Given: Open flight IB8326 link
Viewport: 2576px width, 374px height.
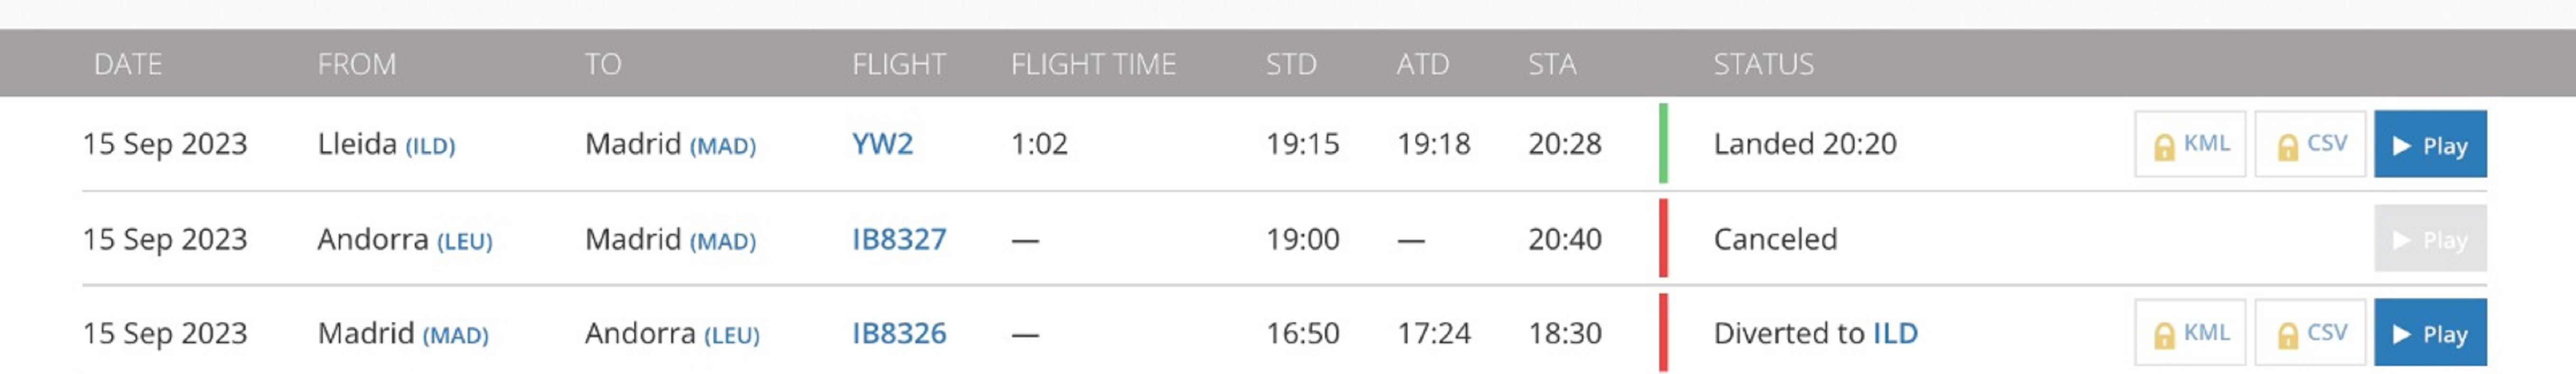Looking at the screenshot, I should [x=898, y=333].
